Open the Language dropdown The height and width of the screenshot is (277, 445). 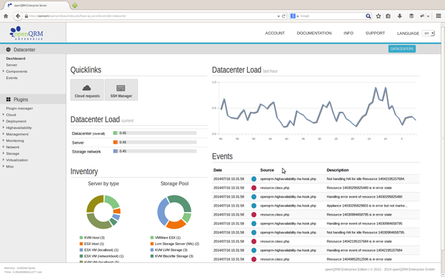coord(428,33)
